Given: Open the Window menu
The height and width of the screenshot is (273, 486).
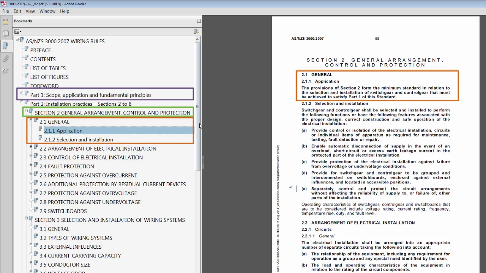Looking at the screenshot, I should point(47,11).
